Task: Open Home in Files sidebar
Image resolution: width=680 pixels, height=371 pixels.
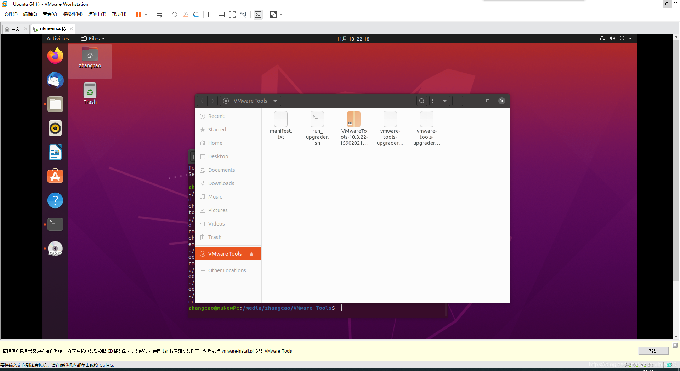Action: (x=228, y=143)
